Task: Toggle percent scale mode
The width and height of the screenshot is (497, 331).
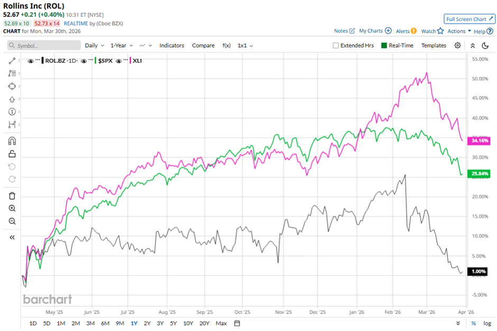Action: [x=474, y=324]
